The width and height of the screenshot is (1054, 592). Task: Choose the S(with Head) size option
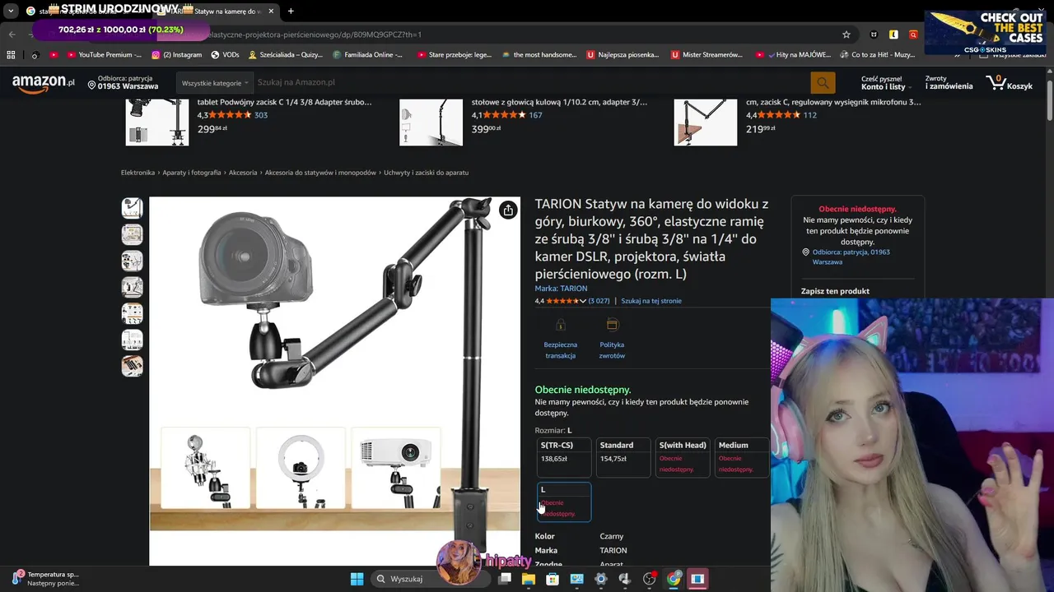pos(683,457)
